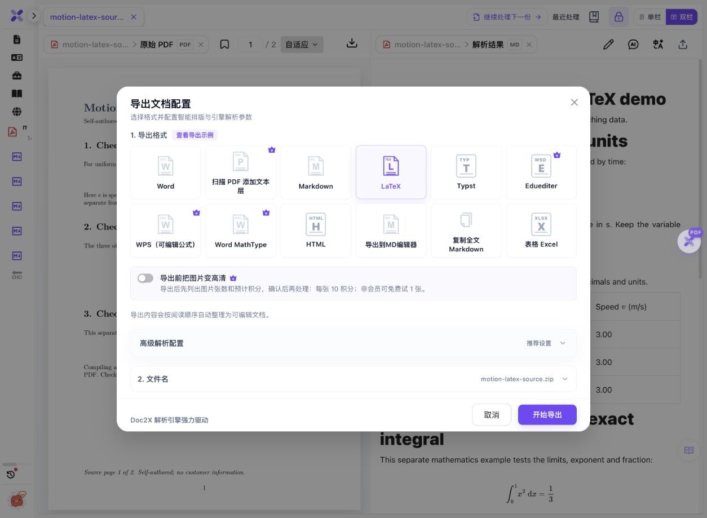Click the 开始导出 start export button
The height and width of the screenshot is (518, 707).
(x=547, y=415)
